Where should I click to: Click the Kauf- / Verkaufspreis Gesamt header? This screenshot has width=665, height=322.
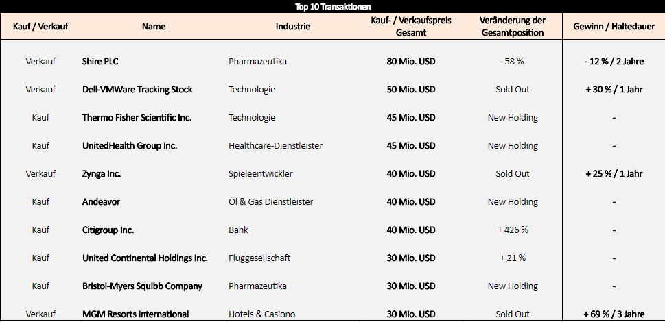pyautogui.click(x=411, y=26)
